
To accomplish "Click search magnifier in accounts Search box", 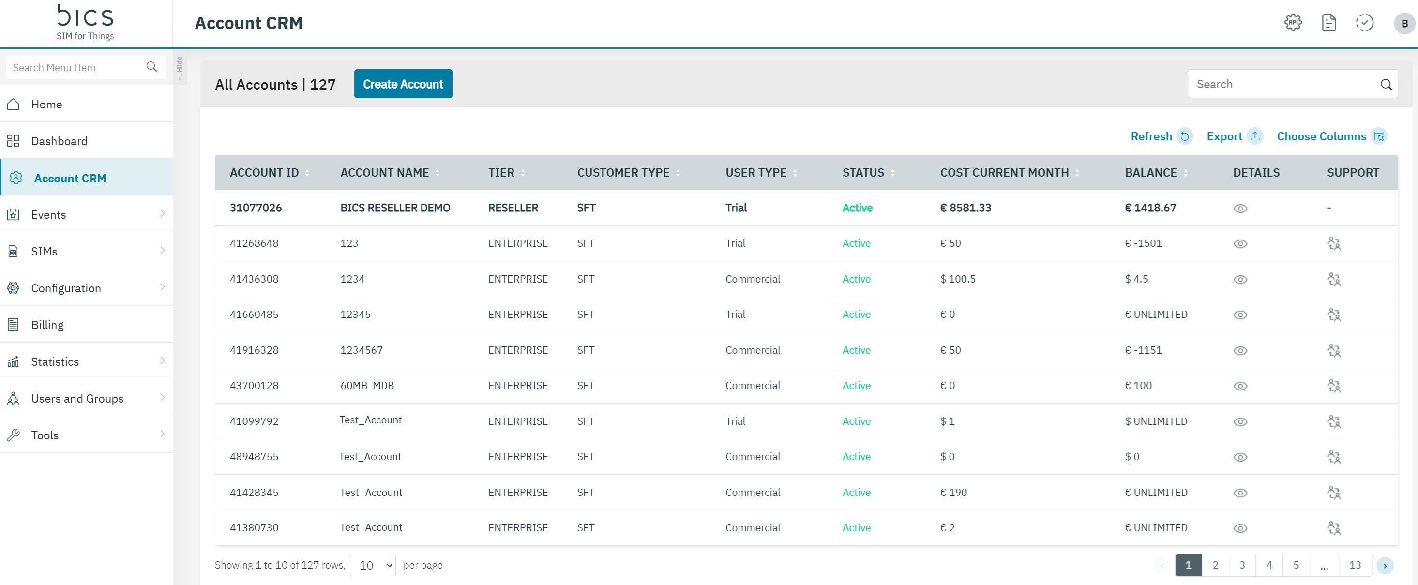I will tap(1386, 84).
